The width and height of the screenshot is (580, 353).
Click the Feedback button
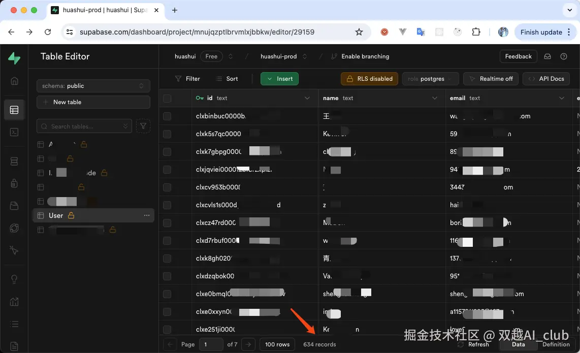(x=518, y=56)
